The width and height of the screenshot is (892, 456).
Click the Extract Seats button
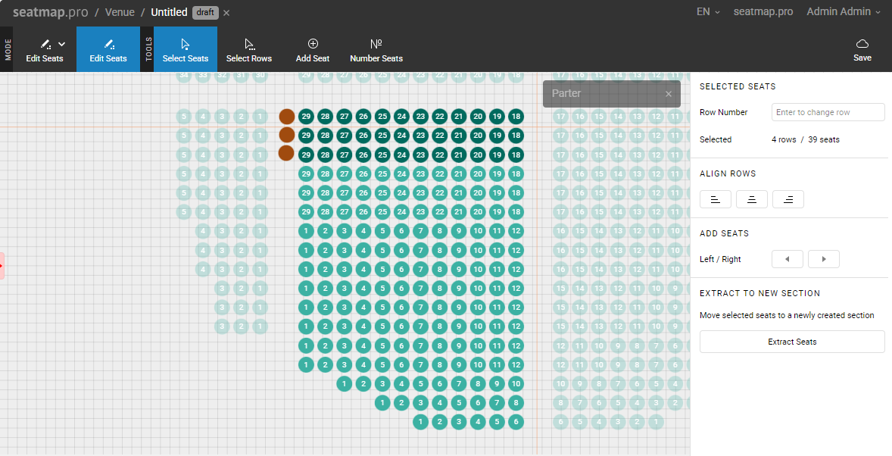point(792,342)
